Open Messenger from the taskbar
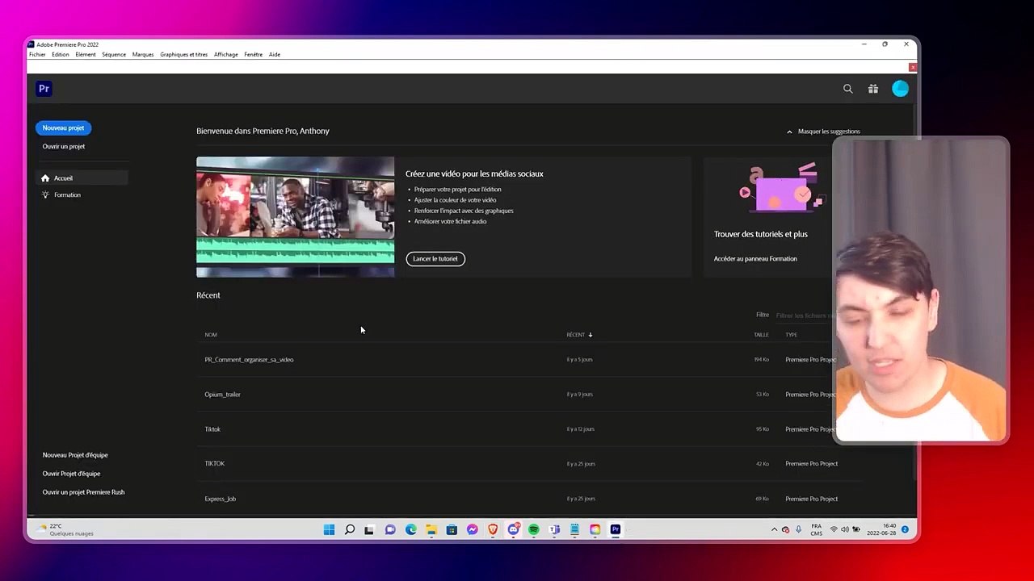The height and width of the screenshot is (581, 1034). (473, 529)
